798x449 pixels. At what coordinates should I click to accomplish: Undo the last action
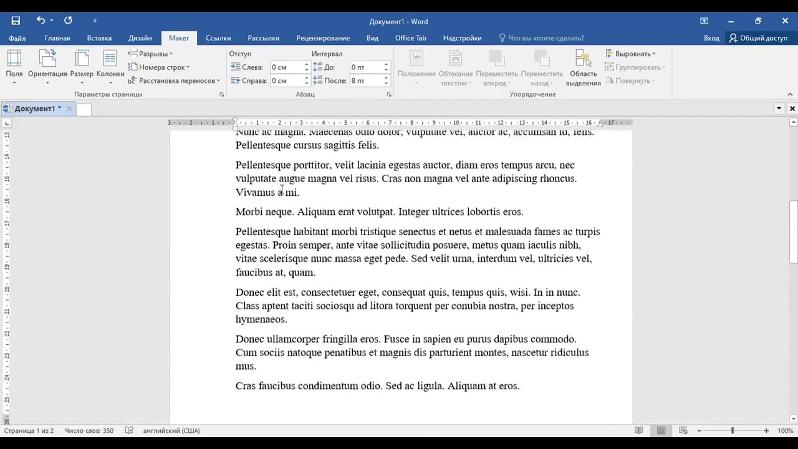point(41,21)
